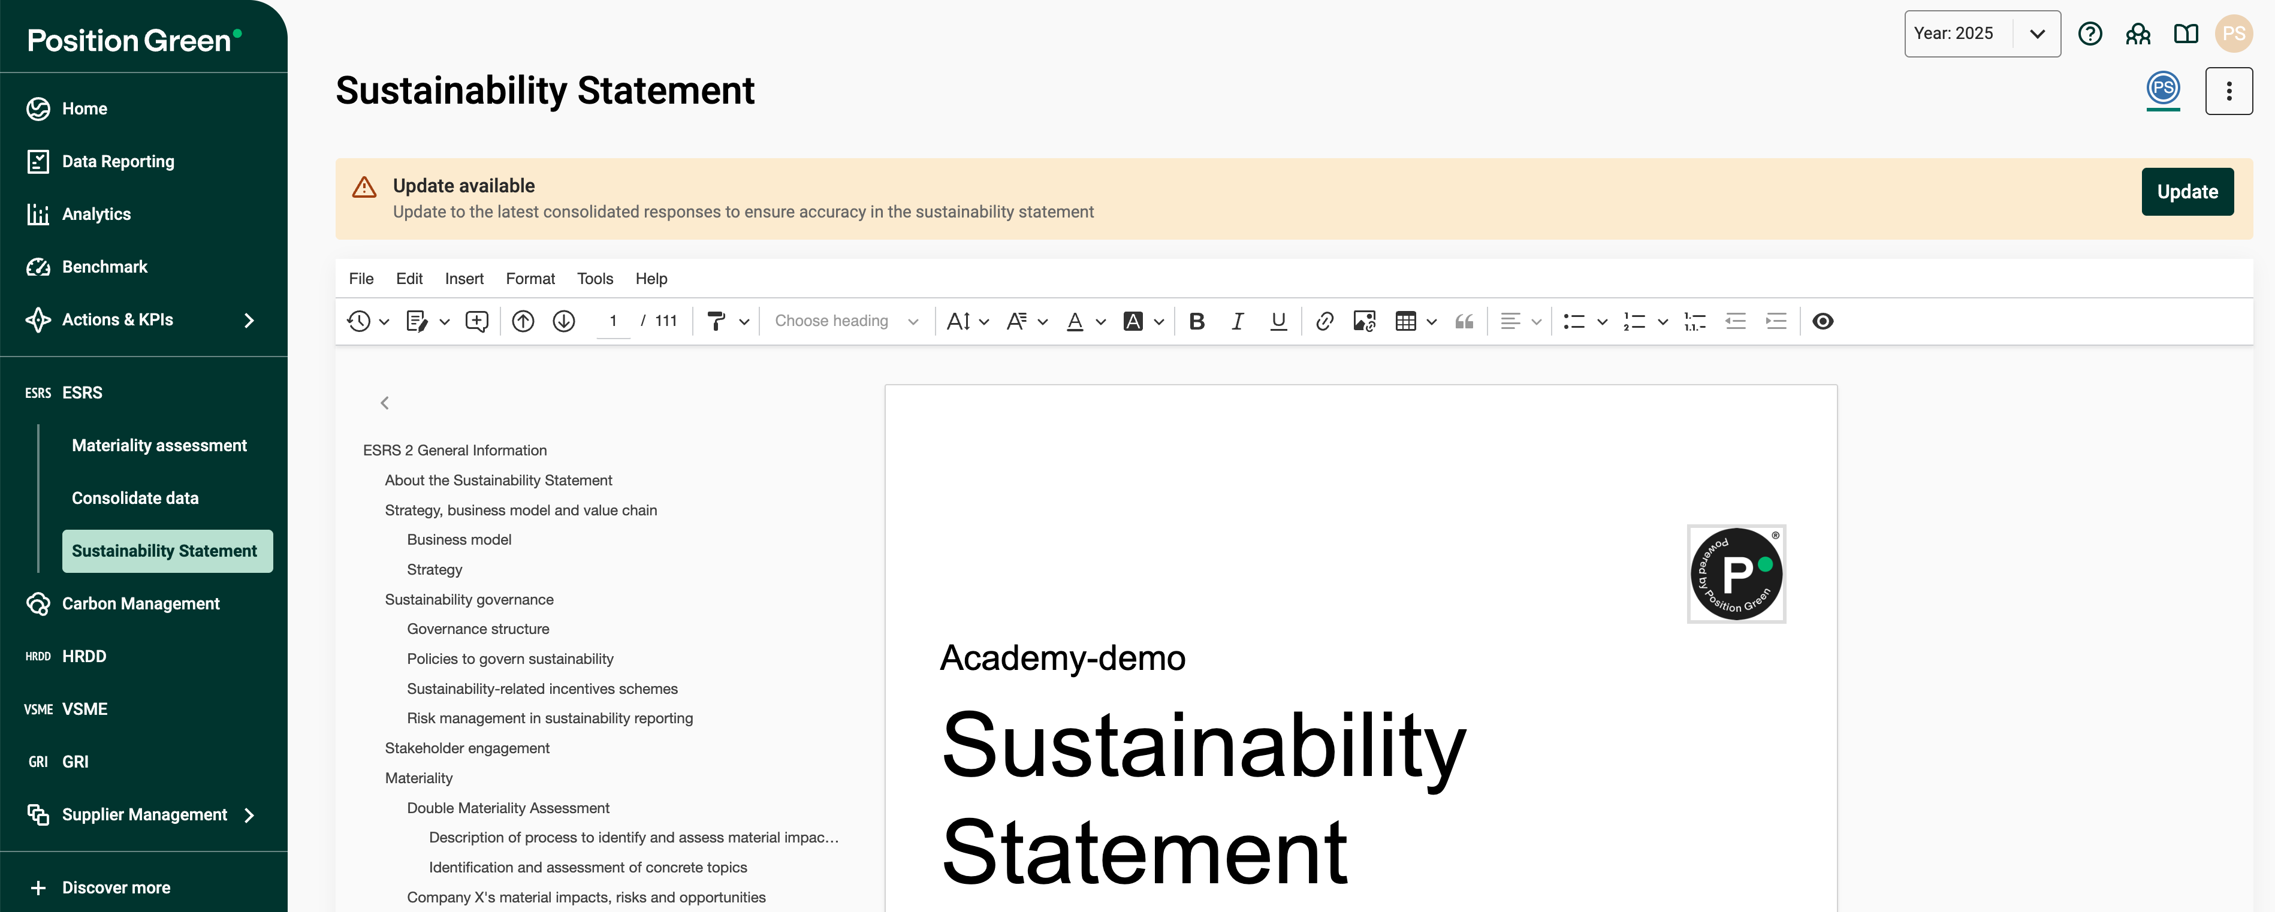Click the revision history clock icon
Viewport: 2275px width, 912px height.
tap(358, 321)
